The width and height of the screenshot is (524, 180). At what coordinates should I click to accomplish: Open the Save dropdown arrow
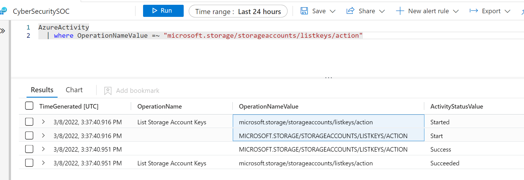[x=333, y=11]
